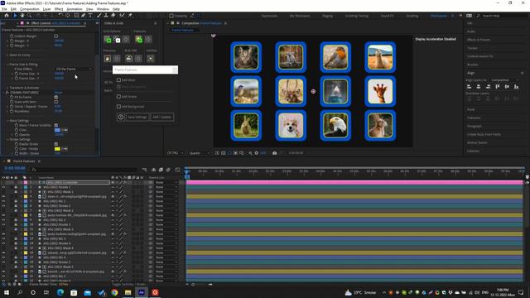Align layers to left edge

(x=470, y=87)
